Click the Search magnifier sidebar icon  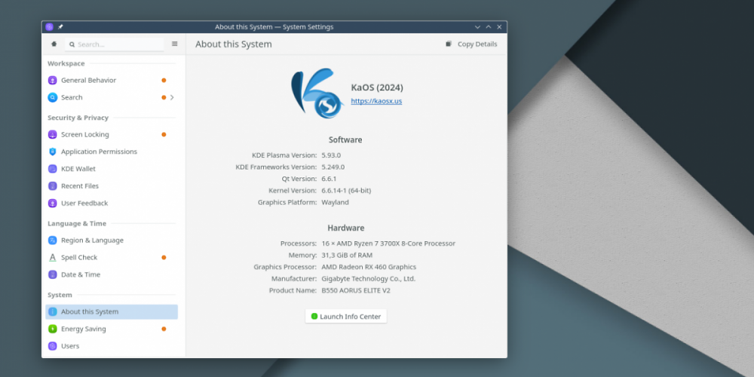point(53,97)
